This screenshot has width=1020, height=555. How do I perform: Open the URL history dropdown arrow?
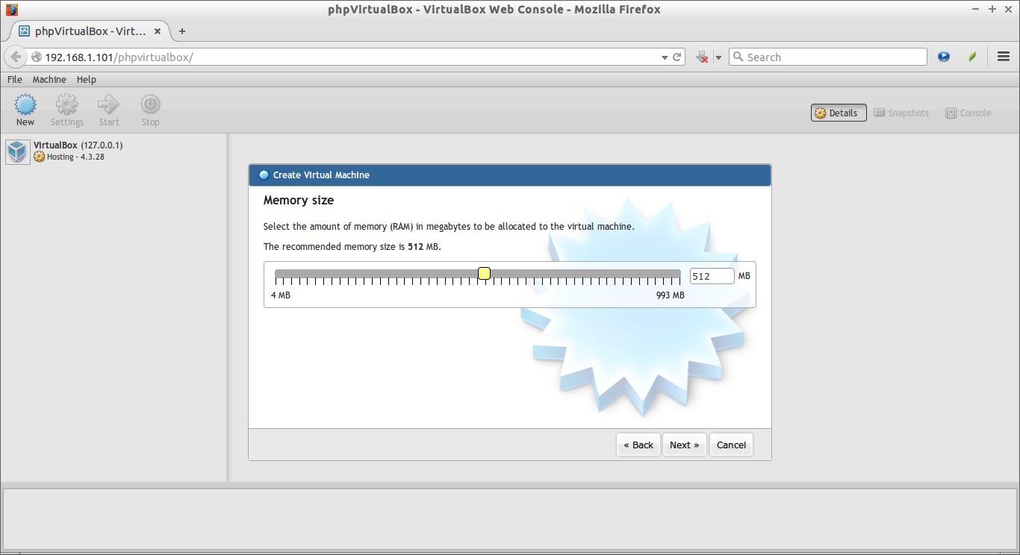[x=665, y=57]
